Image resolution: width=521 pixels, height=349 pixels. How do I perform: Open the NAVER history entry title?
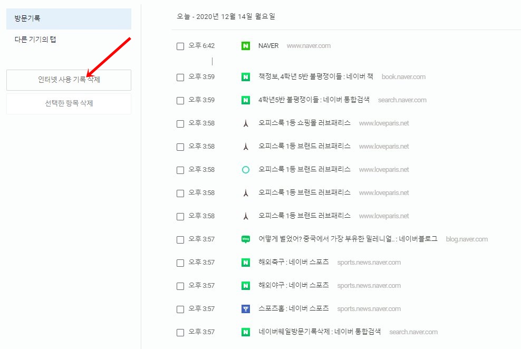tap(268, 46)
